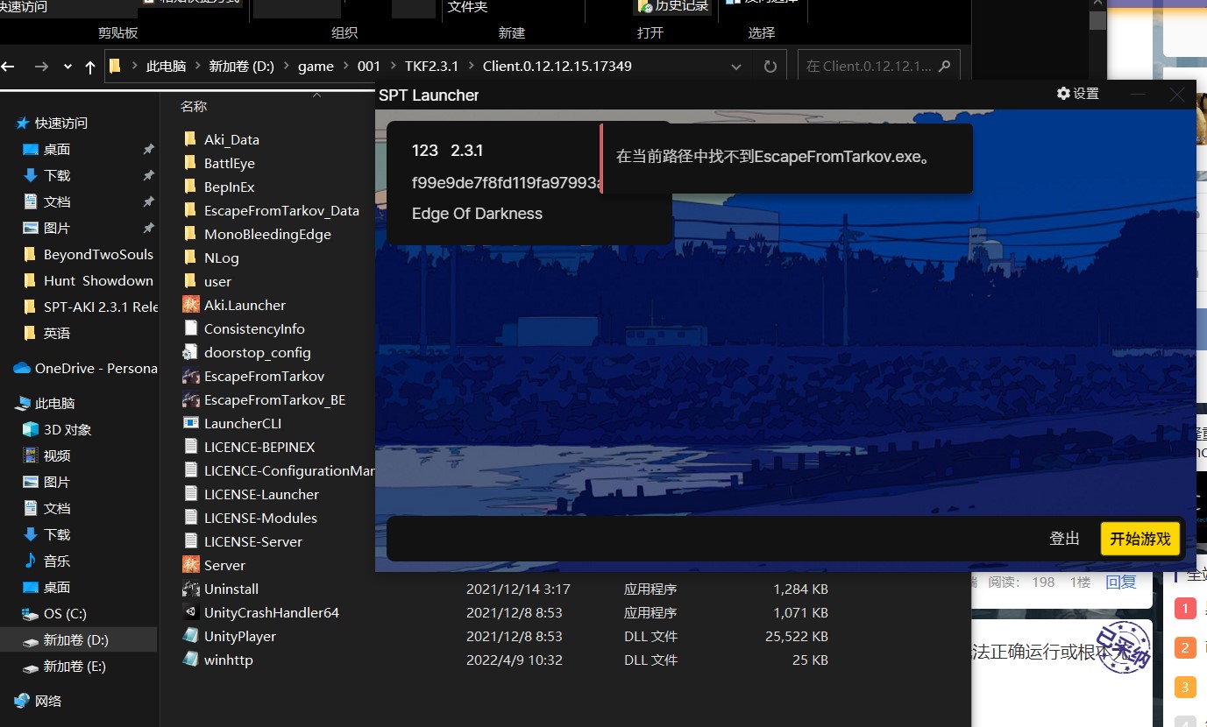Screen dimensions: 1207x727
Task: Select the Server application icon
Action: [x=190, y=565]
